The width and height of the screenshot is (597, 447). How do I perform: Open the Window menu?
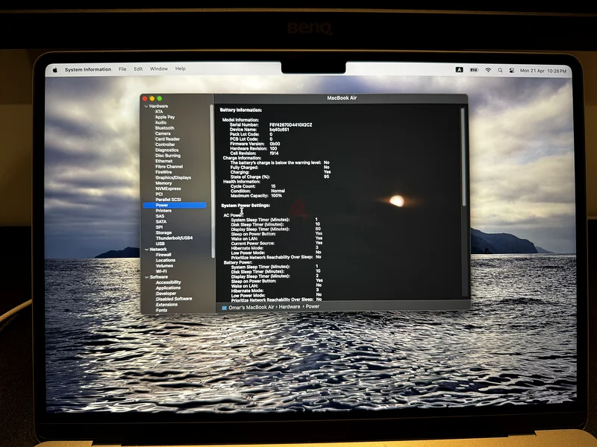click(159, 69)
